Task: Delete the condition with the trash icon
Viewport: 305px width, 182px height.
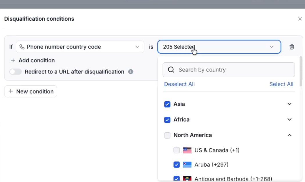Action: [x=292, y=47]
